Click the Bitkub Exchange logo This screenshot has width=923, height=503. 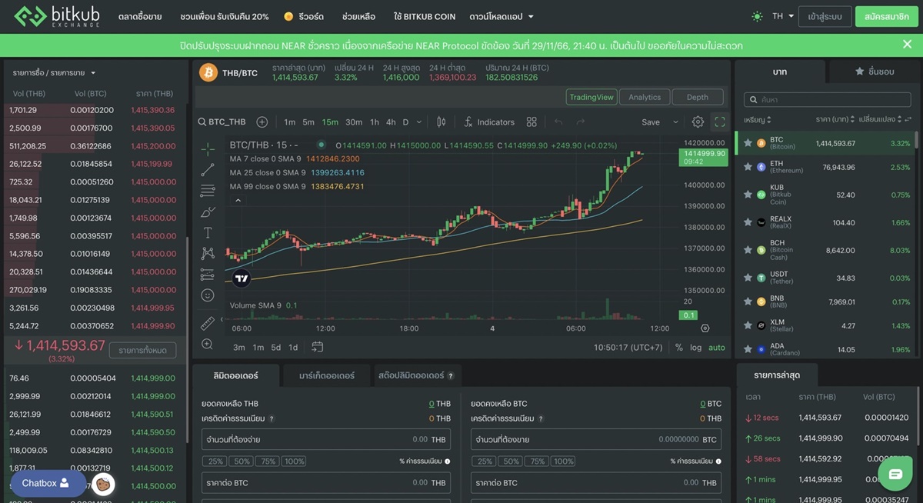pos(58,16)
